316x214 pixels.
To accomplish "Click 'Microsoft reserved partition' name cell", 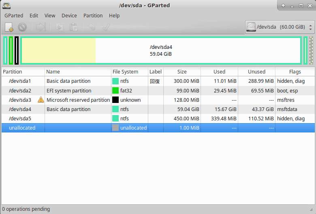I will click(78, 100).
